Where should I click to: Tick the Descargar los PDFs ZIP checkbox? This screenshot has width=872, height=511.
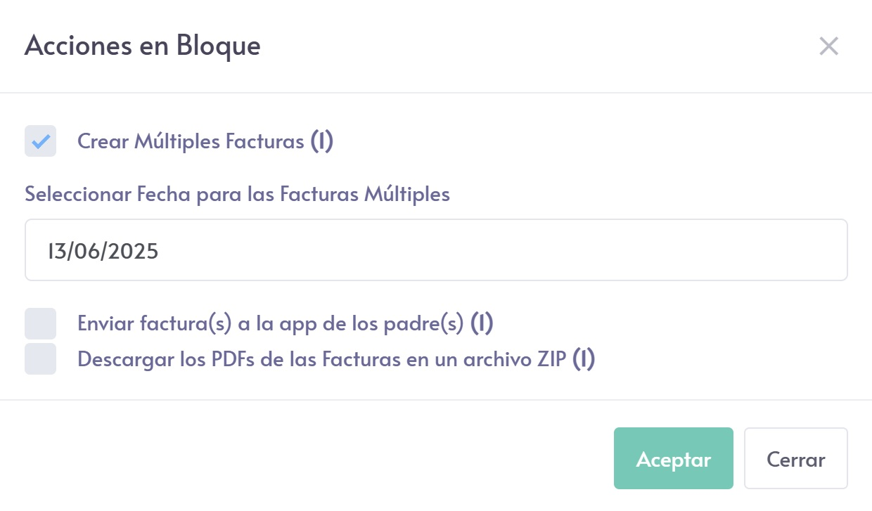[x=40, y=359]
